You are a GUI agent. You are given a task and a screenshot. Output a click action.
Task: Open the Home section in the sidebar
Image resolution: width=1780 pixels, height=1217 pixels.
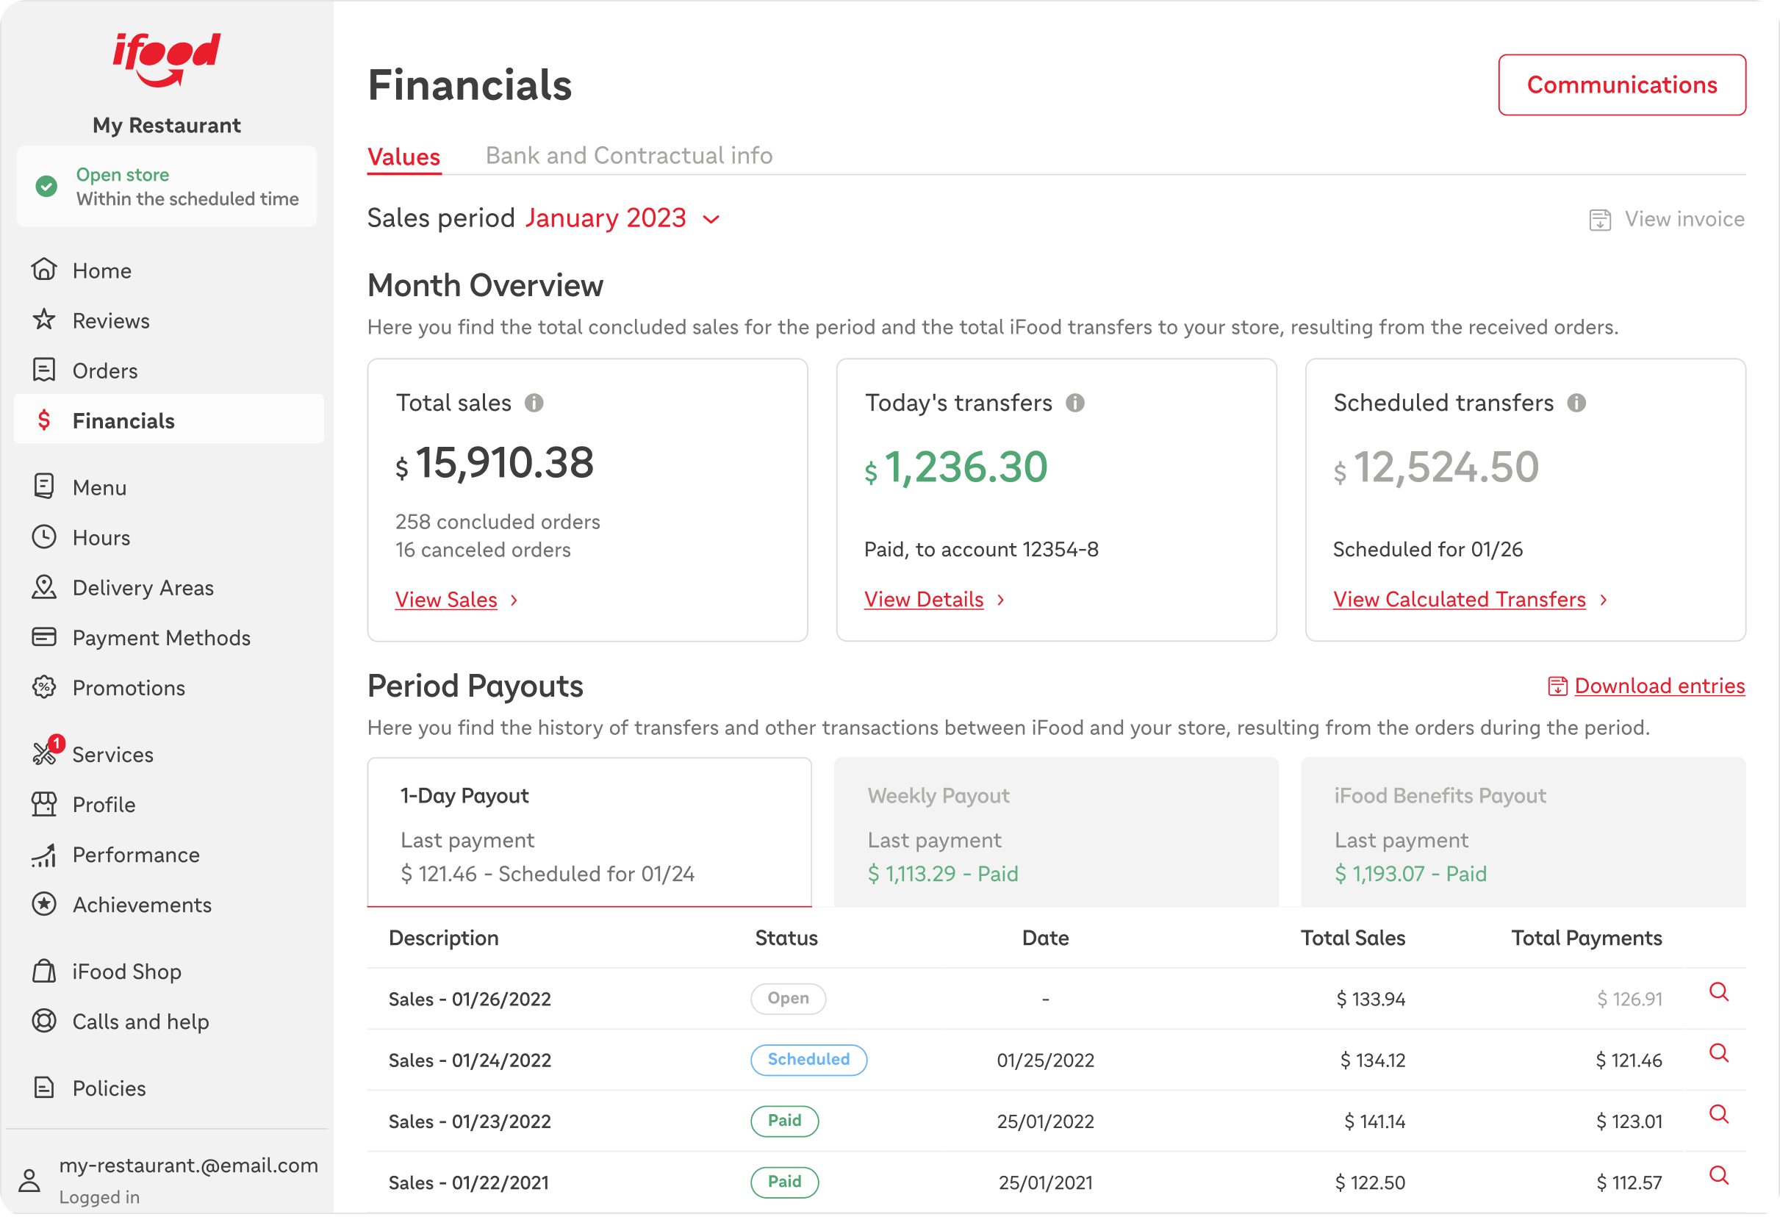tap(102, 270)
